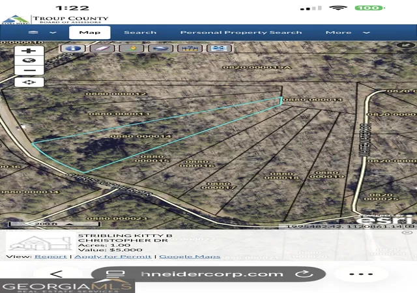
Task: Click parcel label 0880 000012
Action: pos(116,94)
